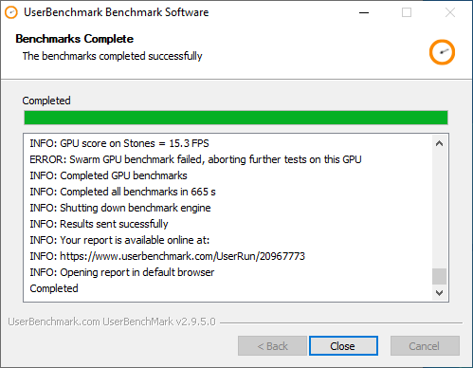Click the greyed-out Cancel button
Image resolution: width=473 pixels, height=368 pixels.
click(x=425, y=345)
